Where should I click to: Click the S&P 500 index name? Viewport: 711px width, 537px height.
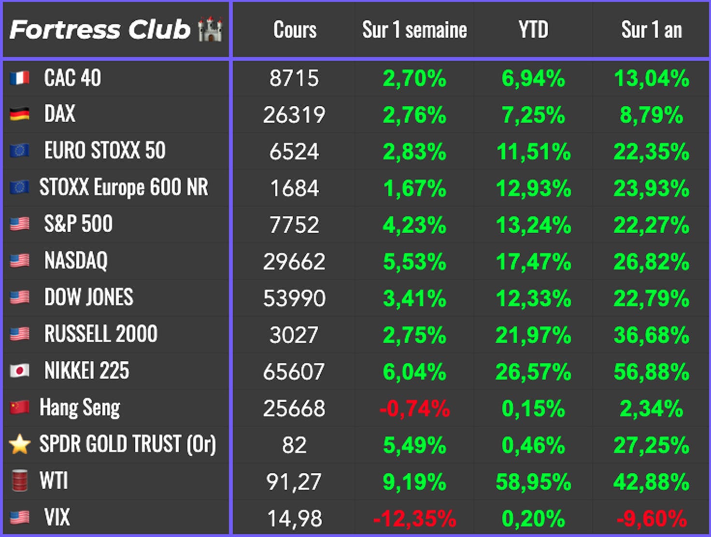(x=78, y=224)
